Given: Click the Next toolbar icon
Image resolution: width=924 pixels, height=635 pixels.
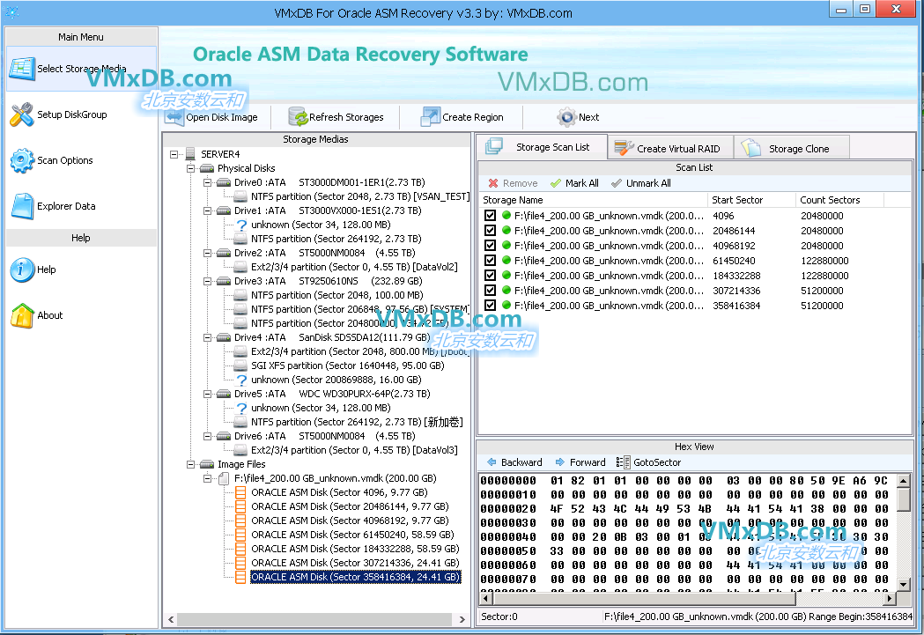Looking at the screenshot, I should click(x=567, y=117).
